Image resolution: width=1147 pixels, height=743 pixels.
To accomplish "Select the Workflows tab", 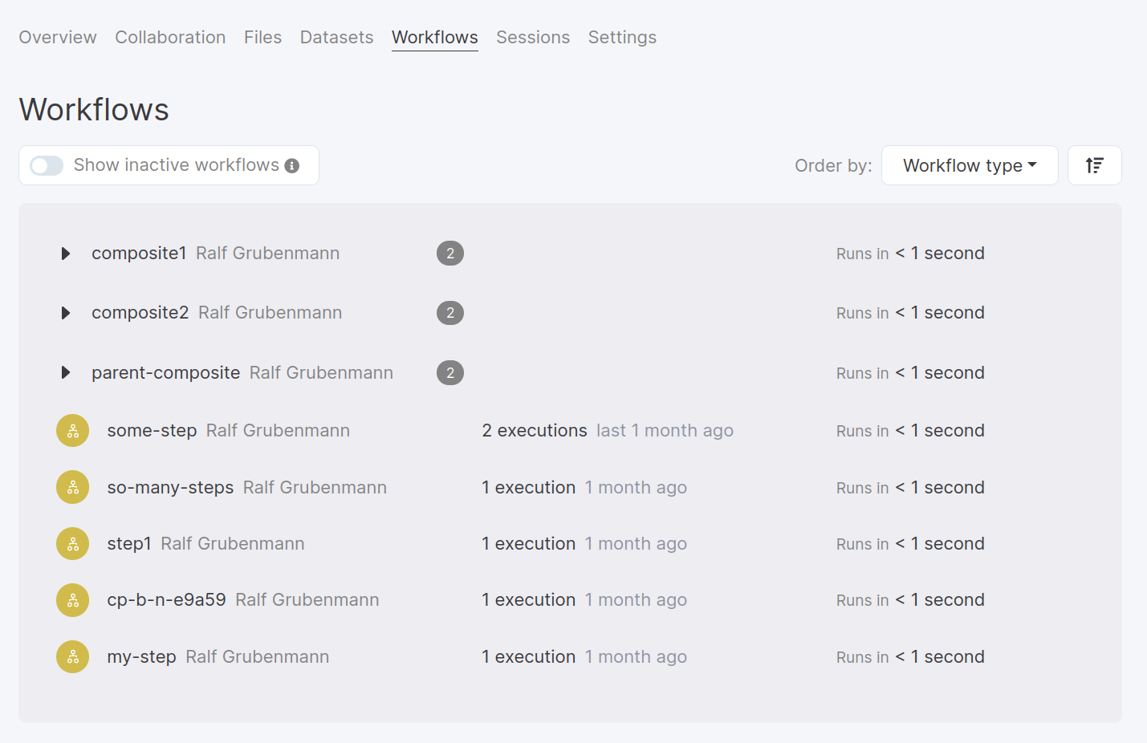I will click(x=435, y=38).
